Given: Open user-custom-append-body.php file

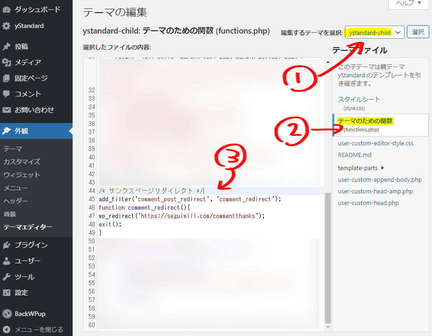Looking at the screenshot, I should 380,180.
